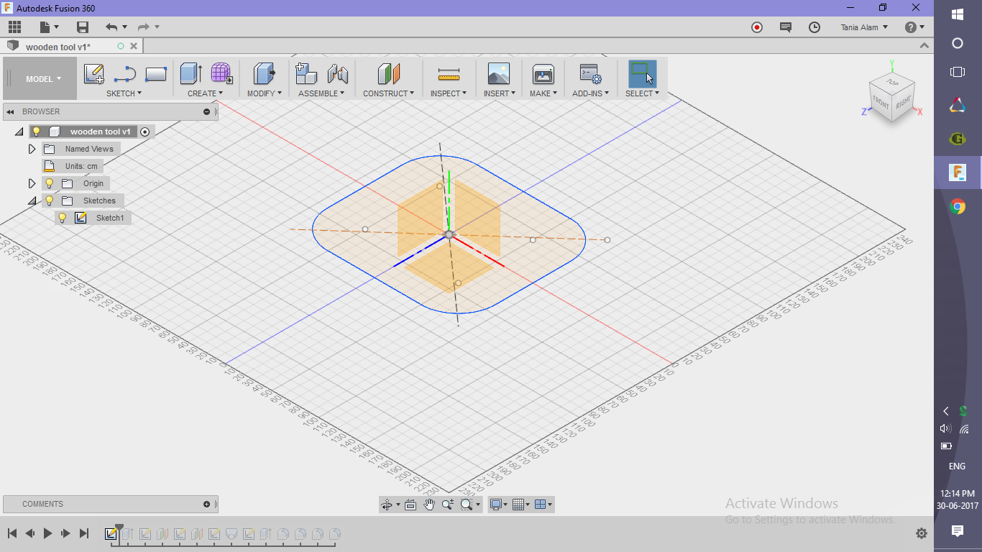Open the data panel grid icon
The image size is (982, 552).
coord(14,27)
